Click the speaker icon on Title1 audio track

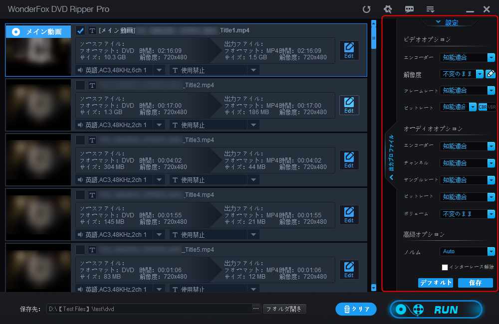point(80,70)
